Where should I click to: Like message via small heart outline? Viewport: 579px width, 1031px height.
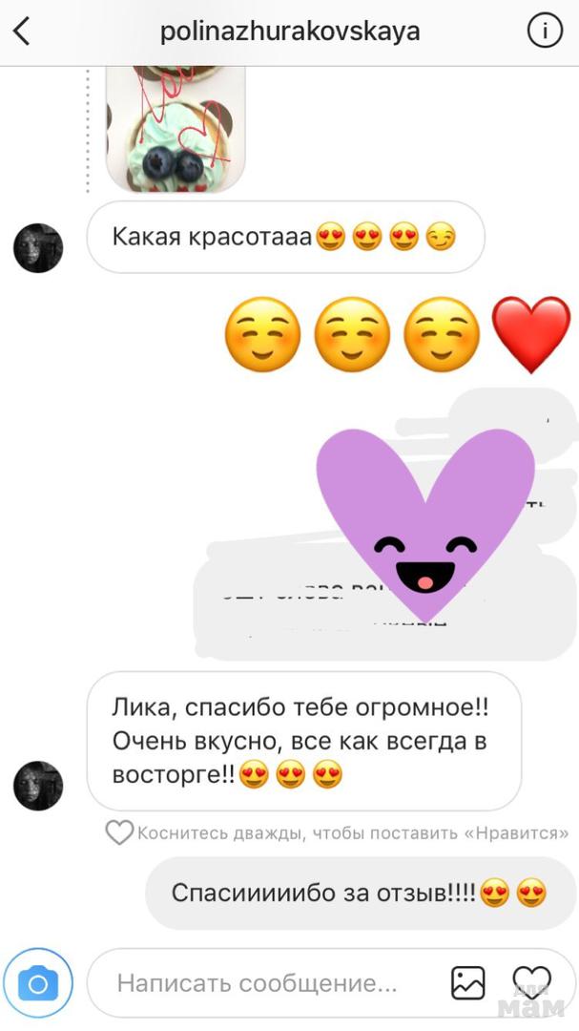pyautogui.click(x=119, y=832)
